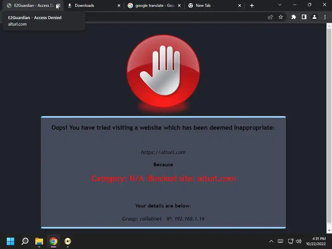This screenshot has width=332, height=249.
Task: Open the disc app on the taskbar
Action: pyautogui.click(x=68, y=241)
